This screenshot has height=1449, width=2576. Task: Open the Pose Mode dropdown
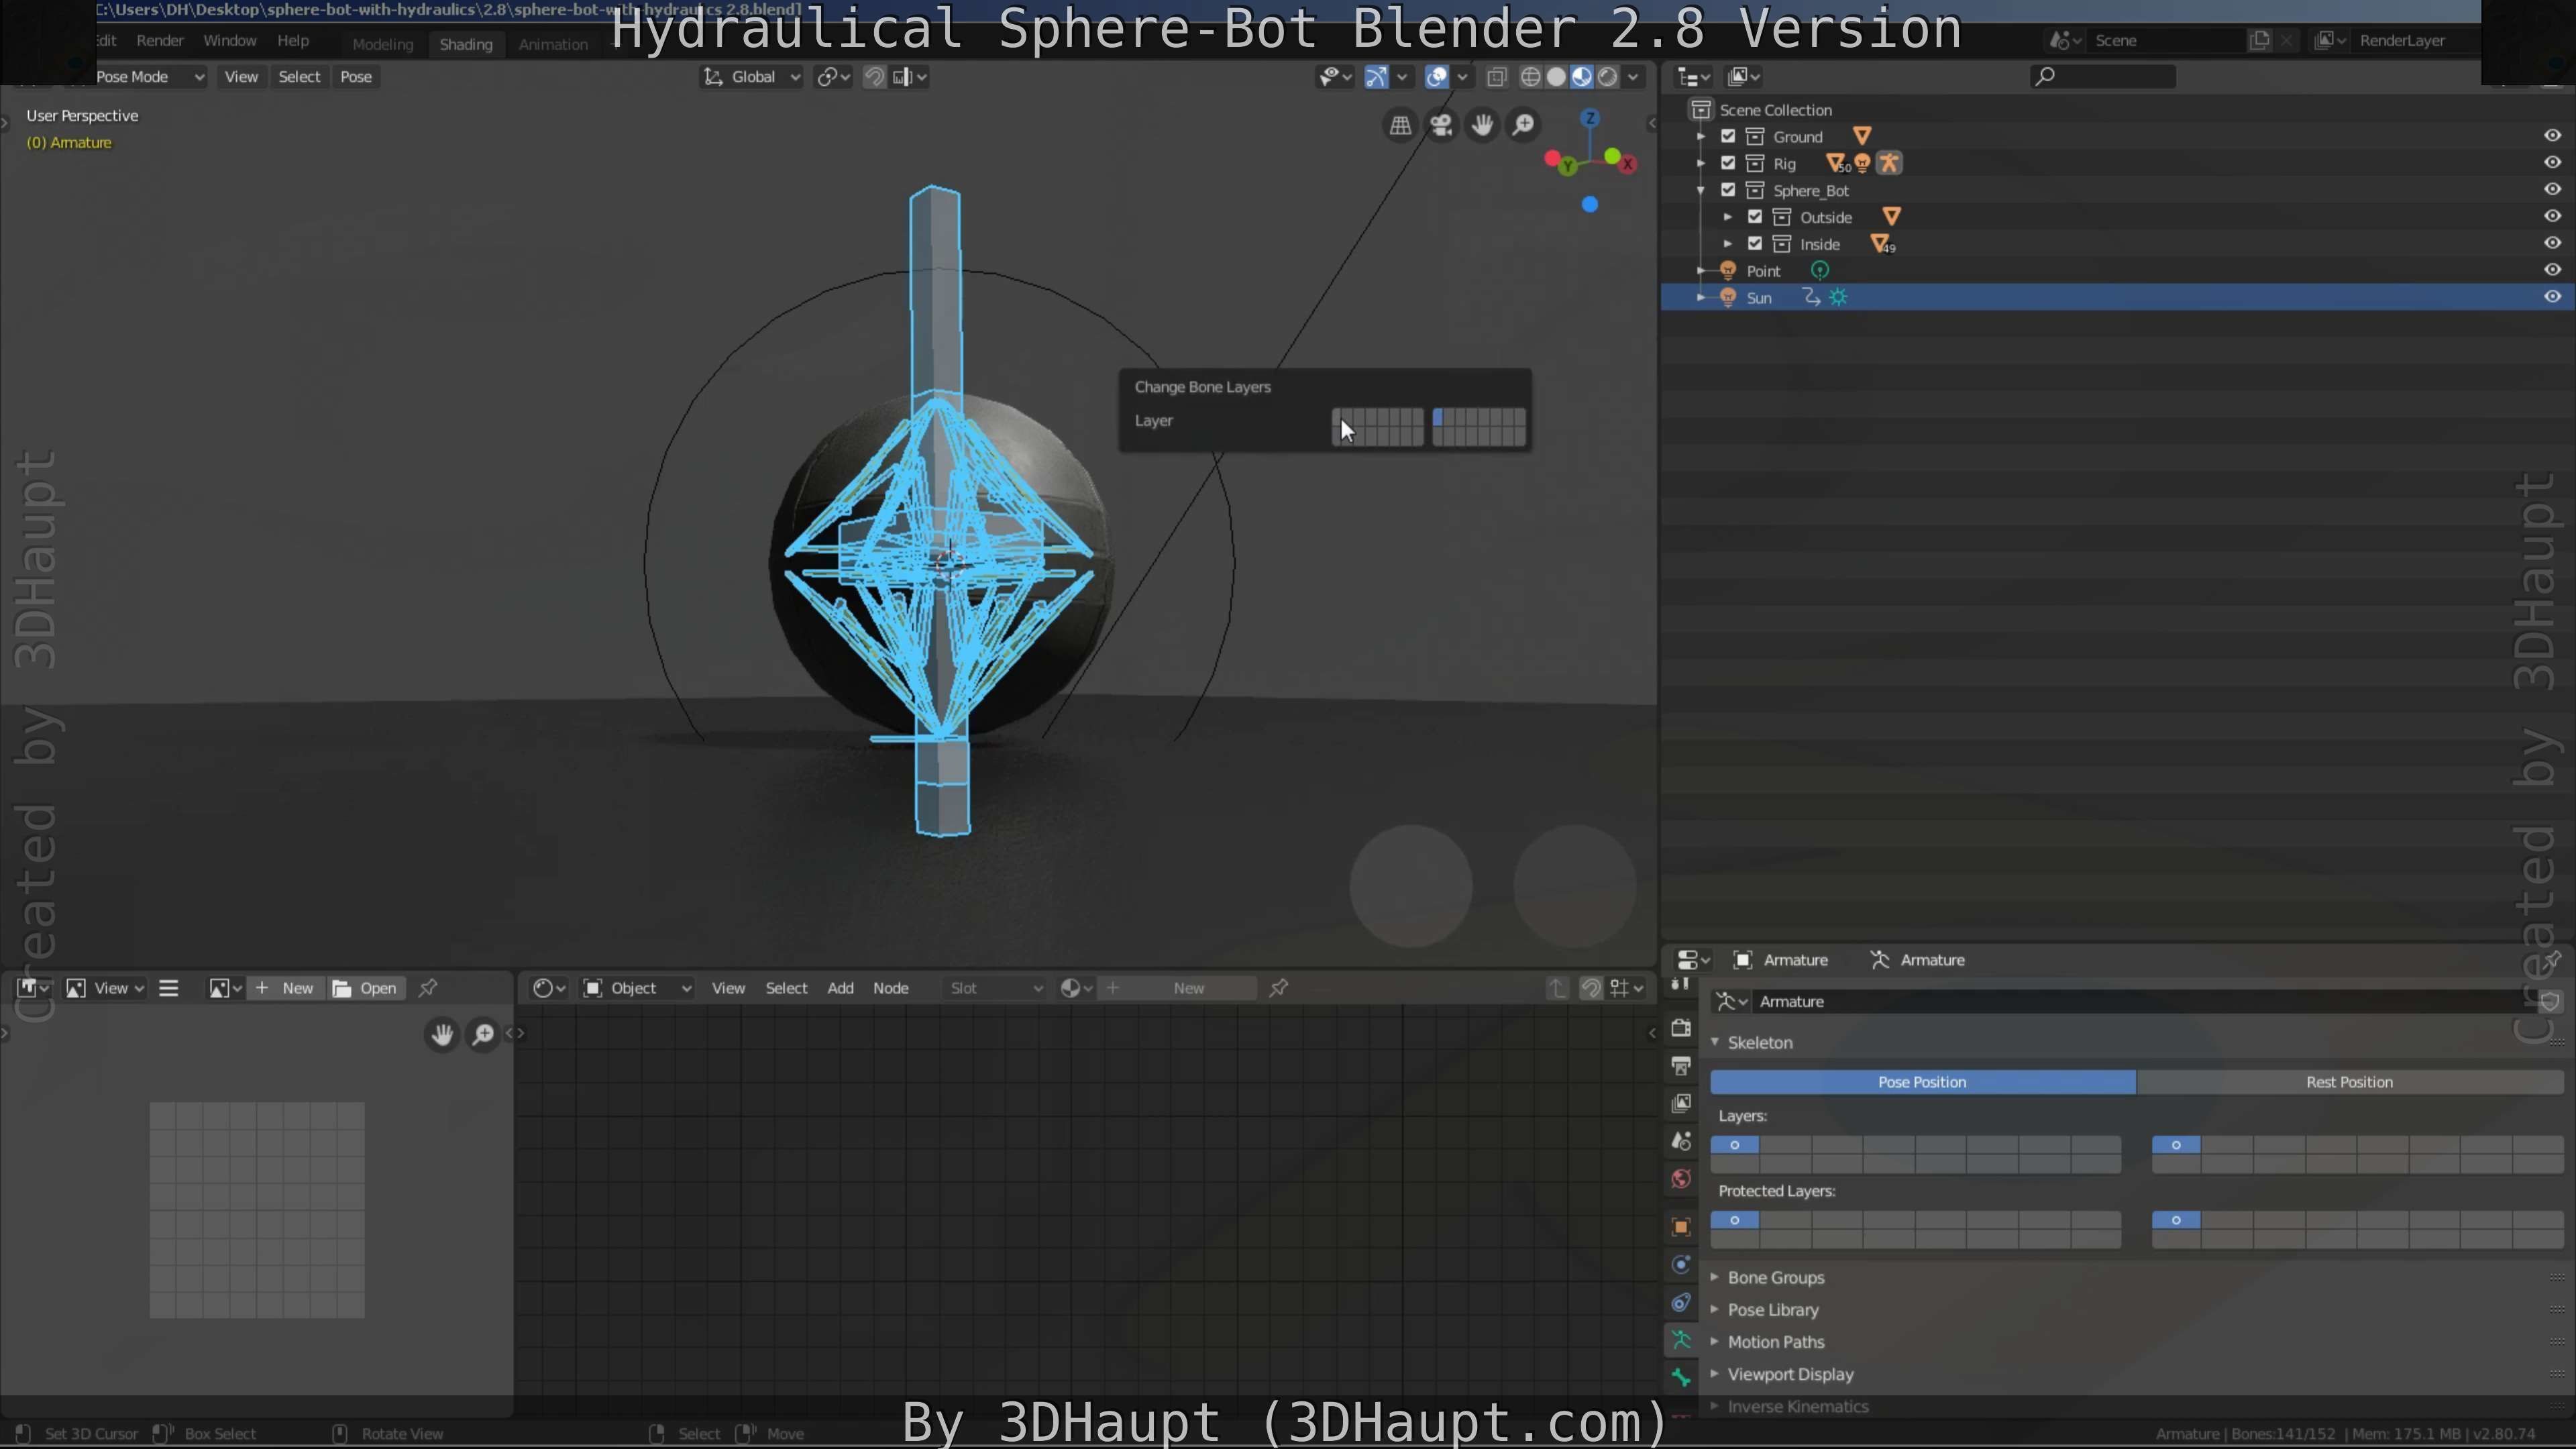(149, 77)
